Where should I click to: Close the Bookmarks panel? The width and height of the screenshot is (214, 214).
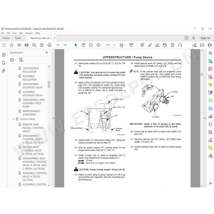pos(47,52)
